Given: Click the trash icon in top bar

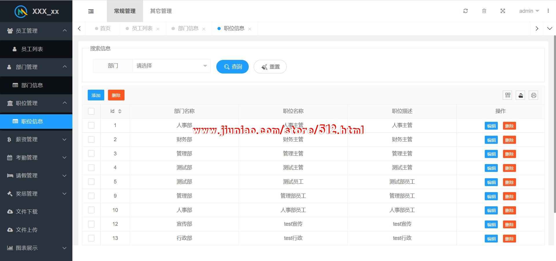Looking at the screenshot, I should pyautogui.click(x=484, y=11).
